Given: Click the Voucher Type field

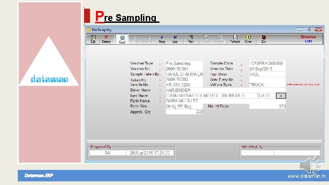Looking at the screenshot, I should click(184, 63).
